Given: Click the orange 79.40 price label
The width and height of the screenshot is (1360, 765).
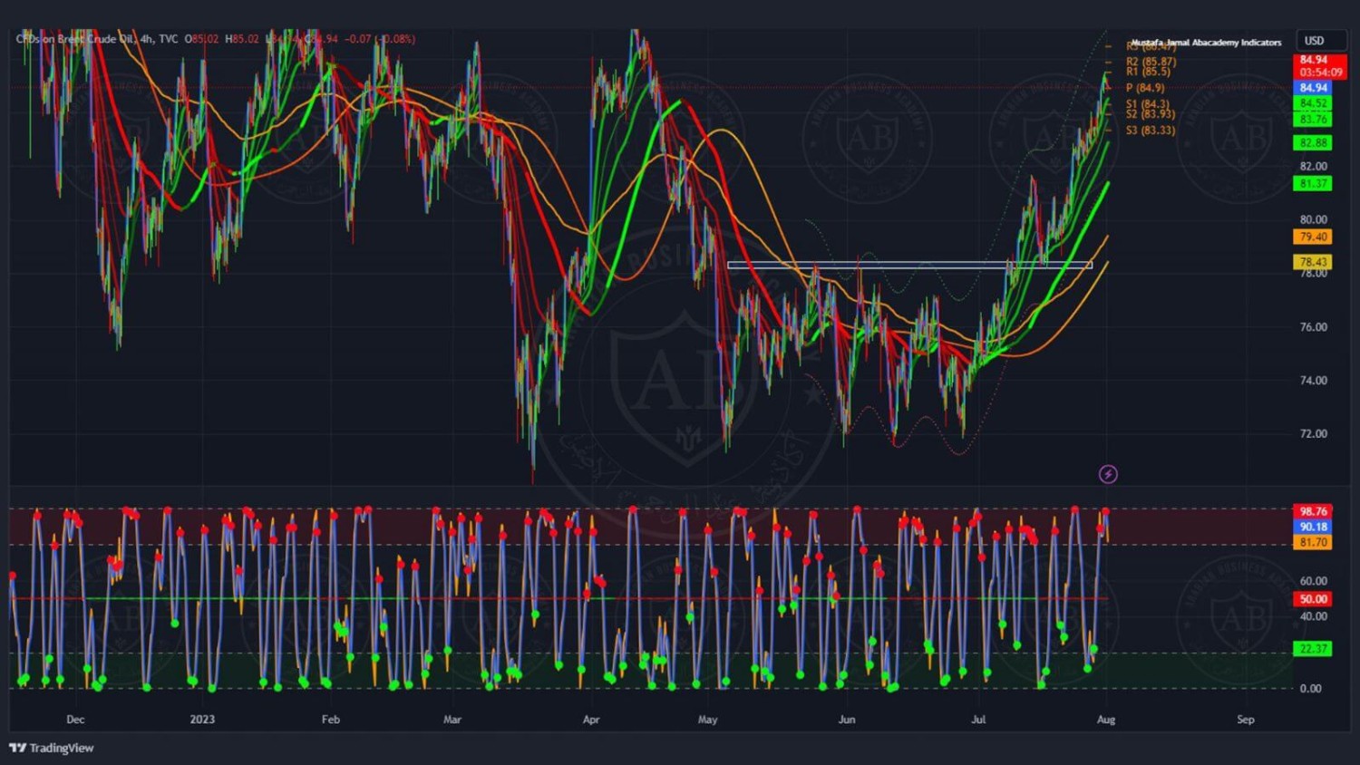Looking at the screenshot, I should [x=1313, y=237].
